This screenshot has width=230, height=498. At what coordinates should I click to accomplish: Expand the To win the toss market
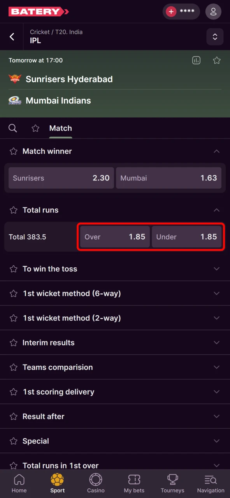(x=216, y=268)
